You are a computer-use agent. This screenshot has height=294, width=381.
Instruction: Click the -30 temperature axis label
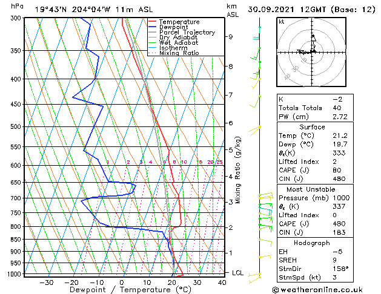point(47,283)
